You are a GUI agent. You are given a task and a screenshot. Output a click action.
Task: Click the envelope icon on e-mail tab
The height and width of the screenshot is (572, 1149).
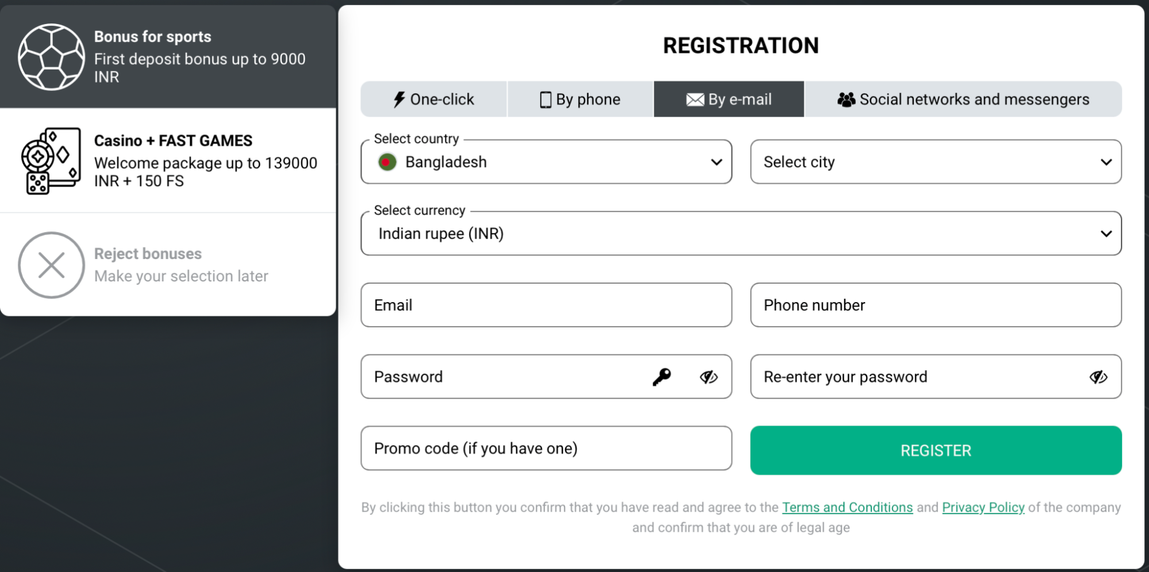click(695, 100)
